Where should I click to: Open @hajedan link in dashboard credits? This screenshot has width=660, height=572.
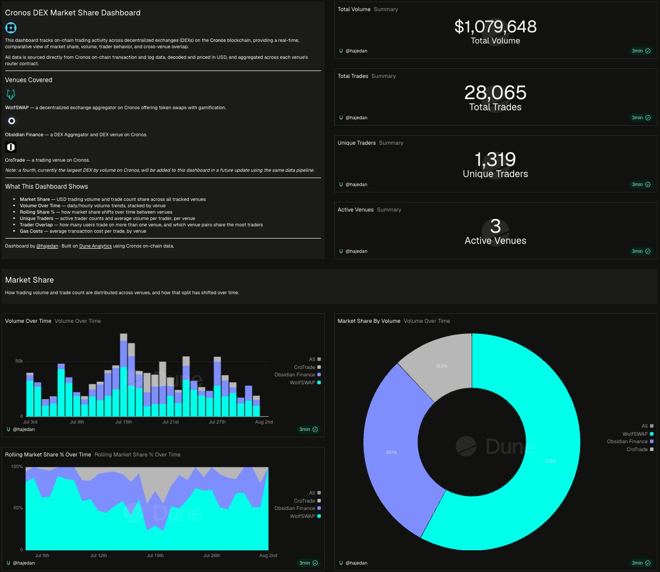coord(47,246)
